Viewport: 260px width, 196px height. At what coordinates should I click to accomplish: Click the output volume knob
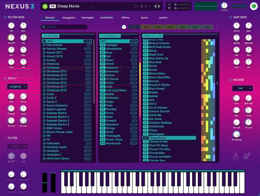pos(224,6)
